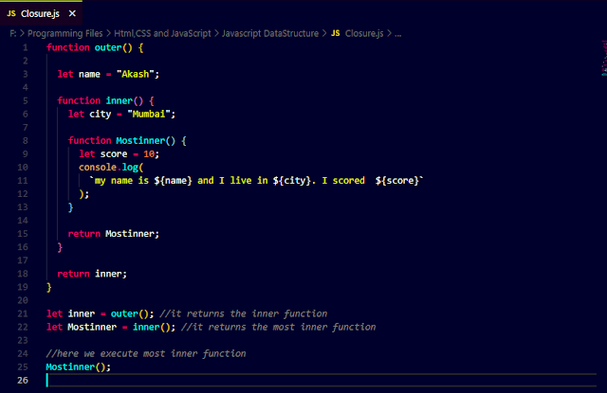Open Programming Files breadcrumb folder
This screenshot has width=607, height=393.
pos(65,34)
